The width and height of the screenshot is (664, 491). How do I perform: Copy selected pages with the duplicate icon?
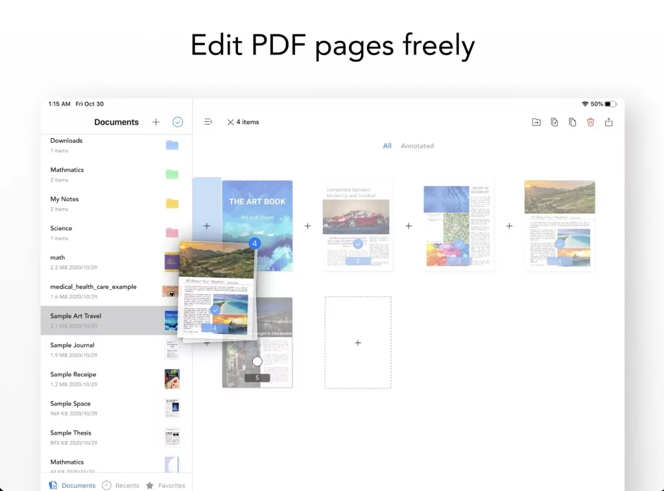[x=573, y=122]
